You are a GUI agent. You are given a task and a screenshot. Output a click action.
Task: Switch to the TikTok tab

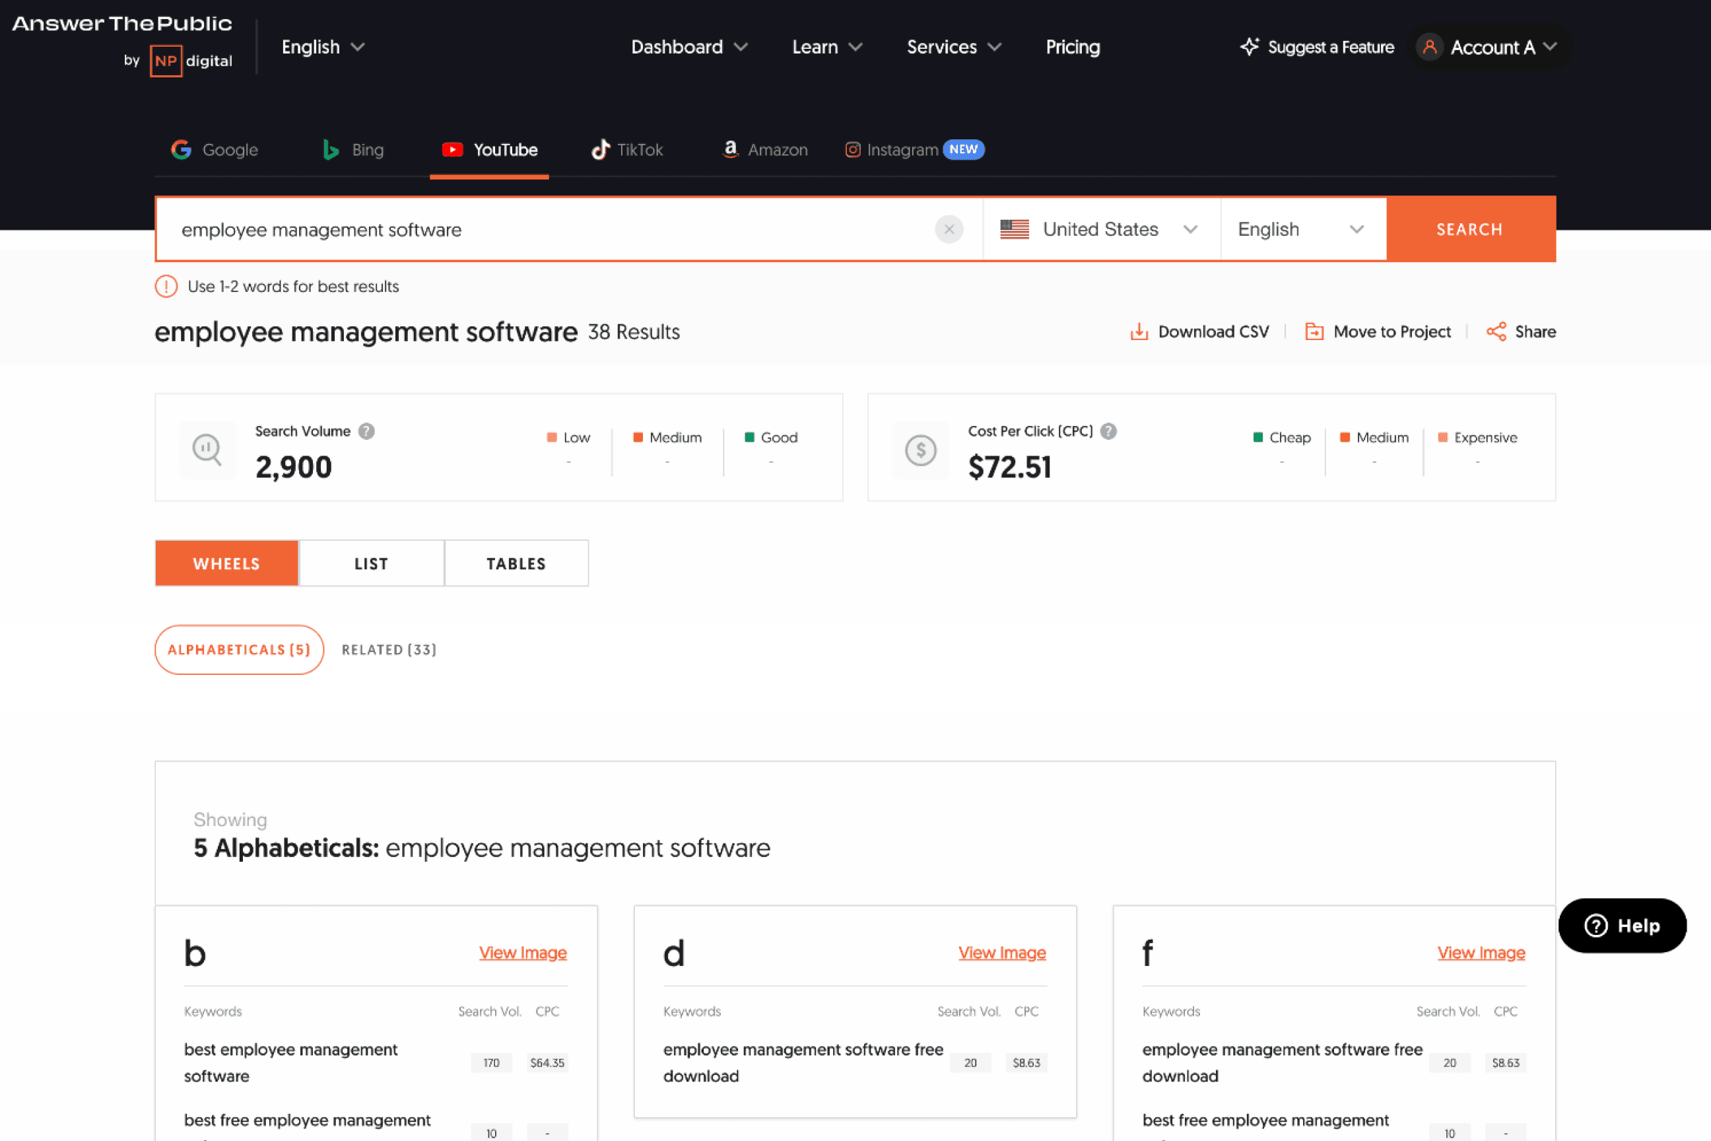[627, 150]
